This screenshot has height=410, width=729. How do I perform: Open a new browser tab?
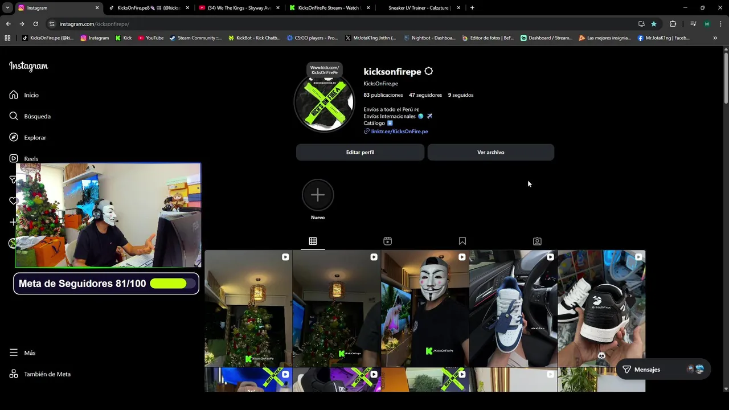click(x=472, y=8)
